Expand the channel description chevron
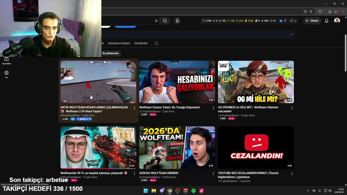Viewport: 347px width, 195px height. [x=291, y=34]
